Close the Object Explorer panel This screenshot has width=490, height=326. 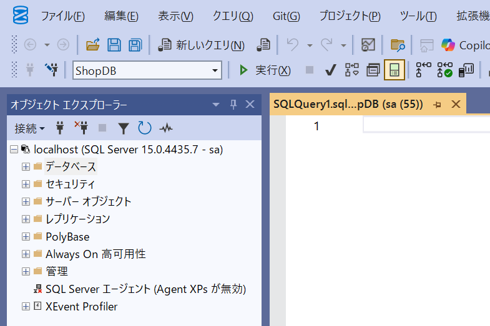click(x=250, y=104)
